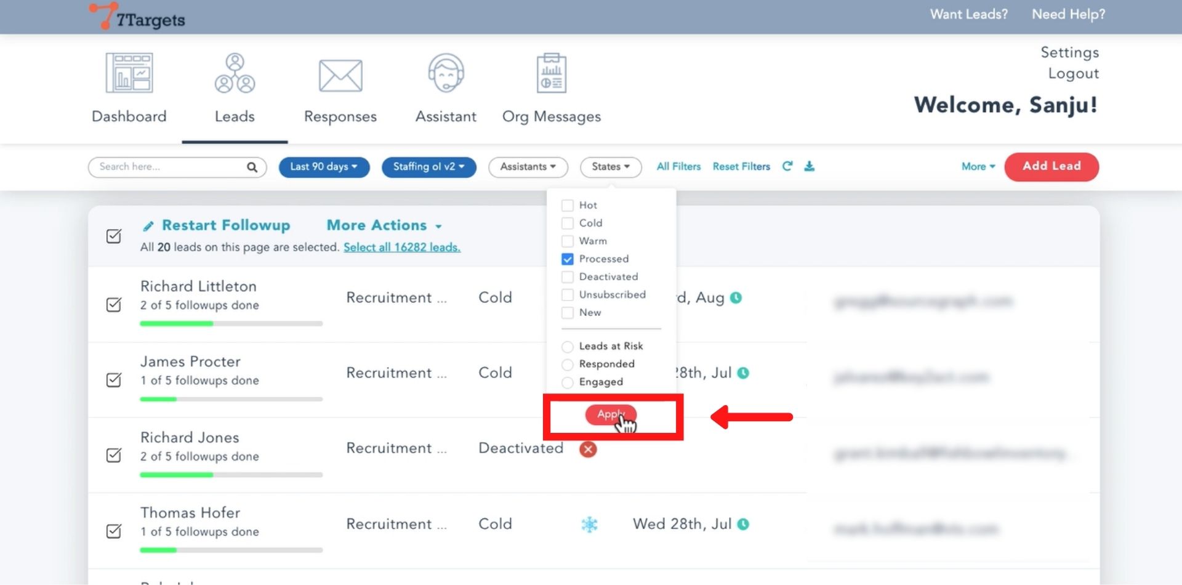
Task: Click the Dashboard icon
Action: point(129,73)
